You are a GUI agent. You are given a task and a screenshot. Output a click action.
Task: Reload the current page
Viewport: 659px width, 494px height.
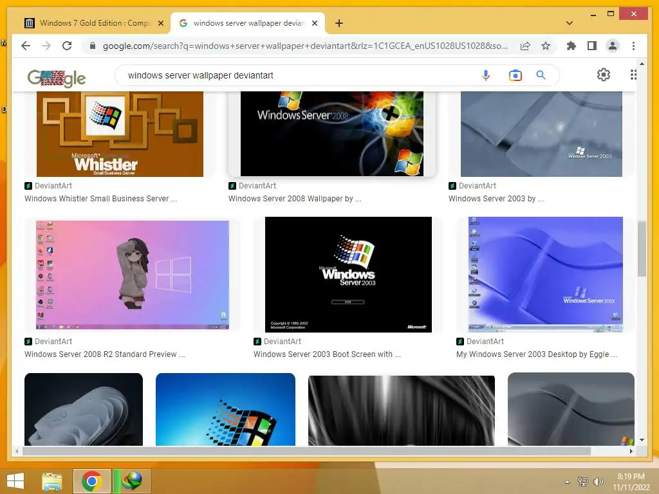coord(67,46)
